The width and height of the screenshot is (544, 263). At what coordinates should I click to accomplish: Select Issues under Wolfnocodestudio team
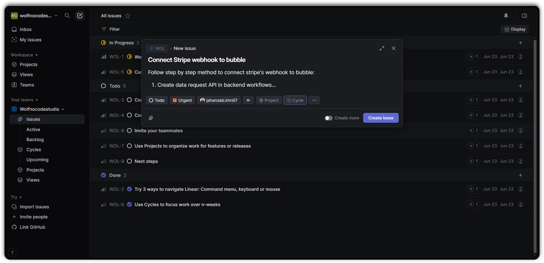click(x=47, y=119)
